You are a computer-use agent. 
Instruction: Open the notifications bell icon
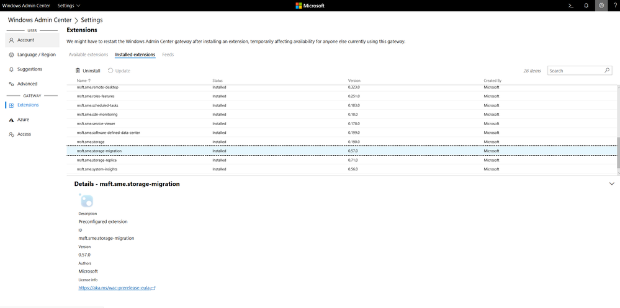coord(586,6)
